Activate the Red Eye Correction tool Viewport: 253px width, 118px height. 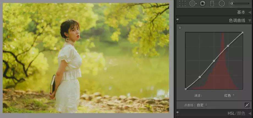coord(203,3)
